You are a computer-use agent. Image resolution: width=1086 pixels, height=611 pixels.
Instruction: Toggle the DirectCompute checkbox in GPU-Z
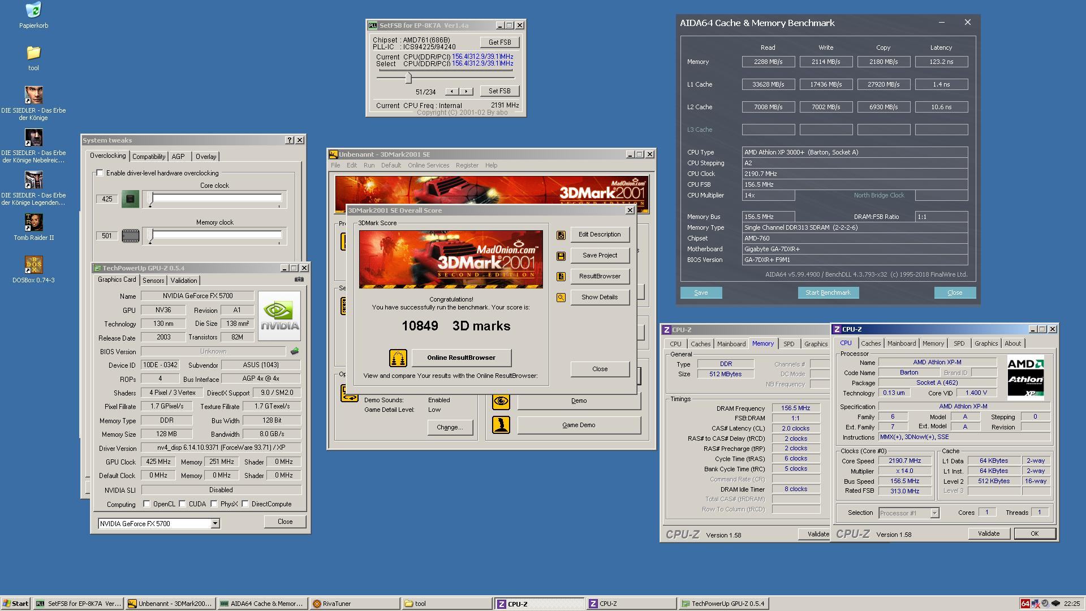(x=245, y=504)
